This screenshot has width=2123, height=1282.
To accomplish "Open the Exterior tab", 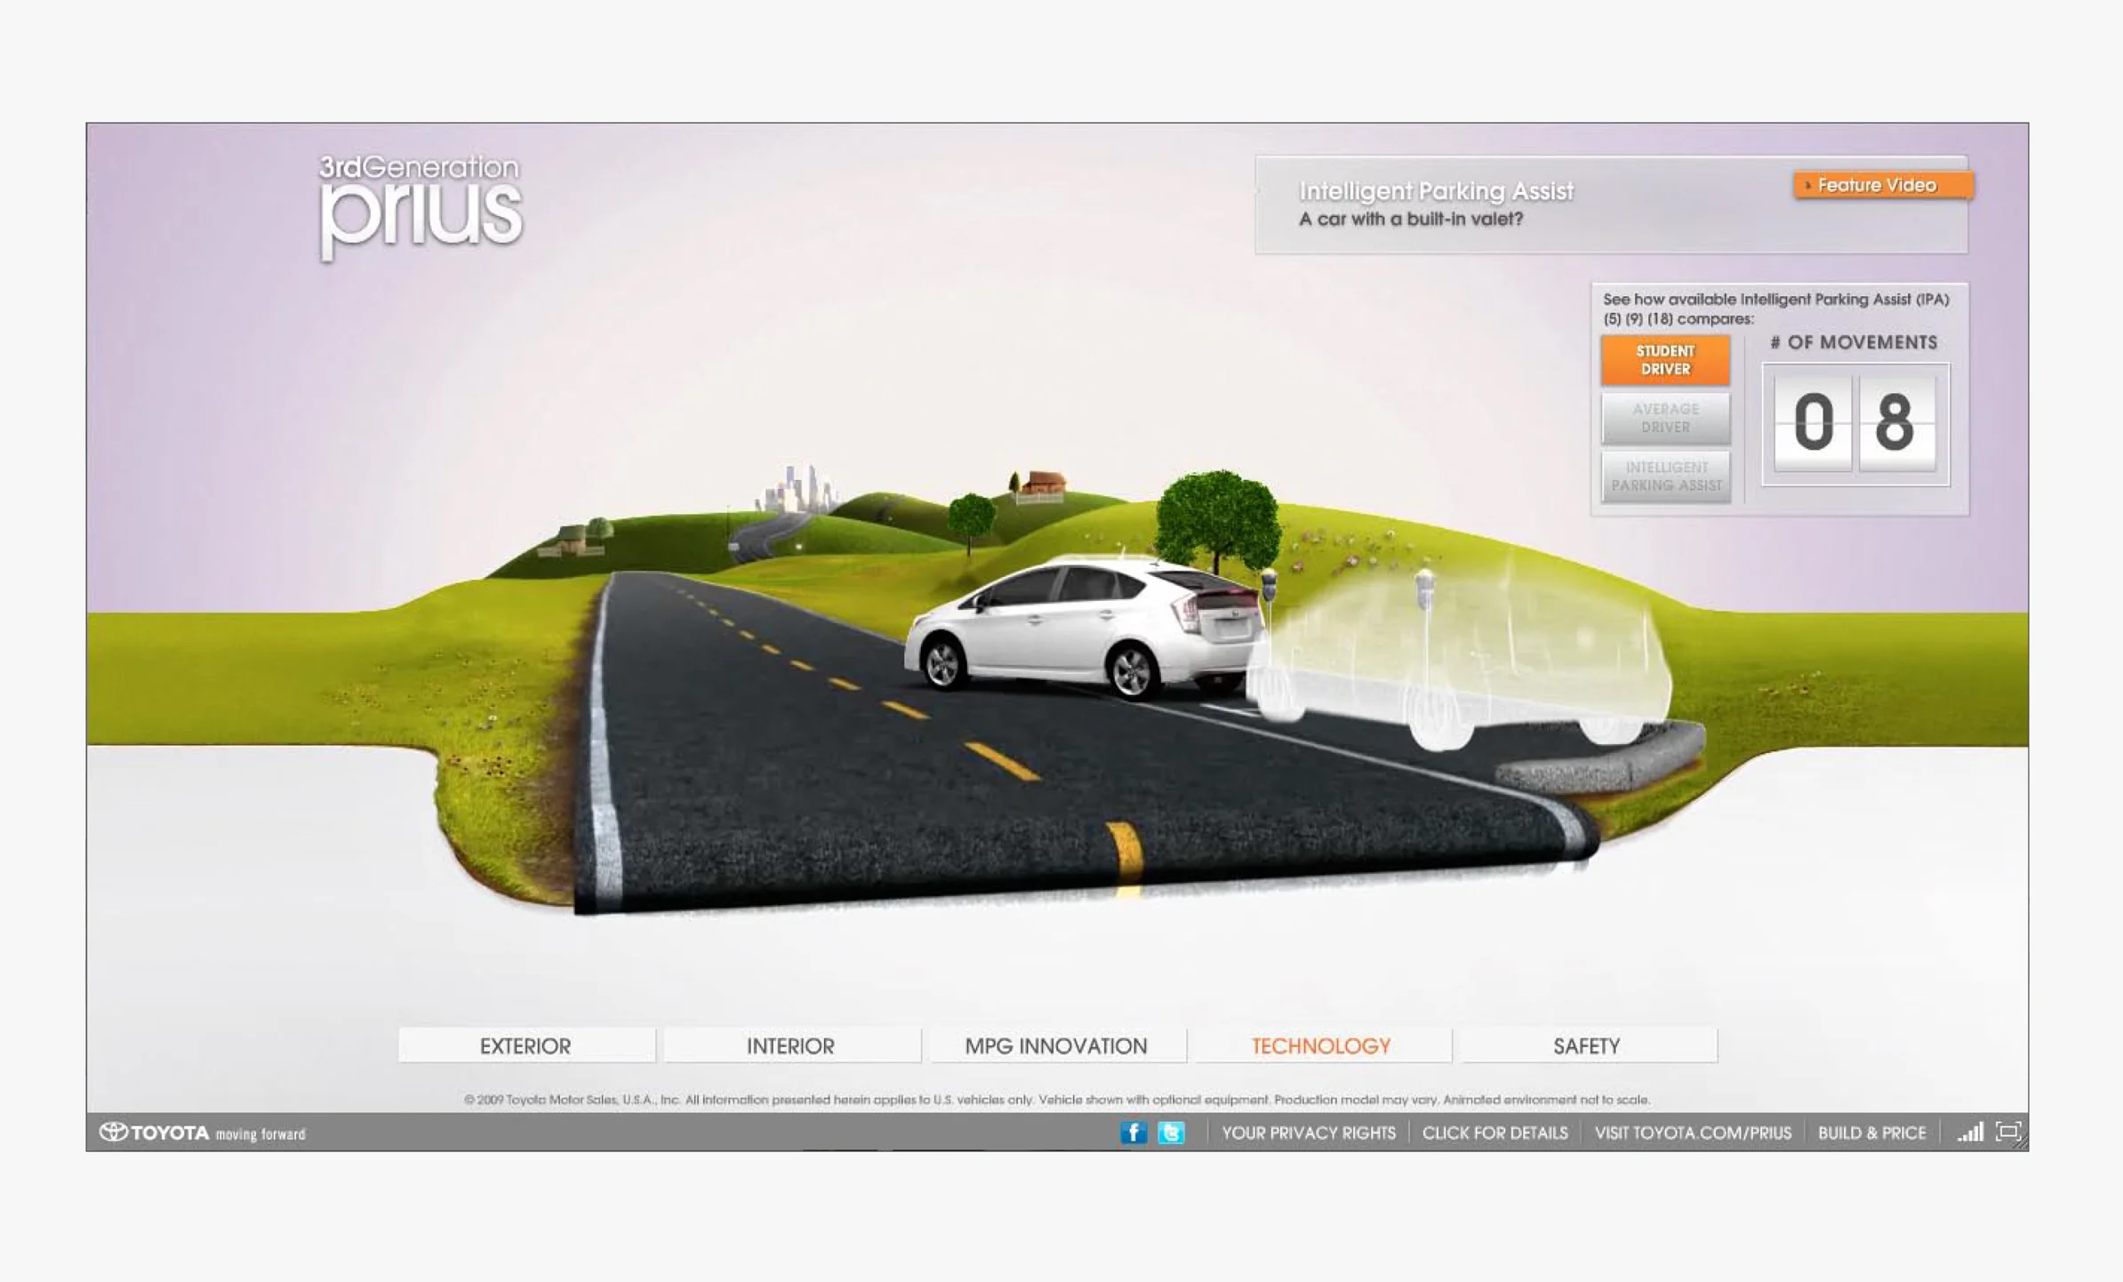I will (526, 1046).
